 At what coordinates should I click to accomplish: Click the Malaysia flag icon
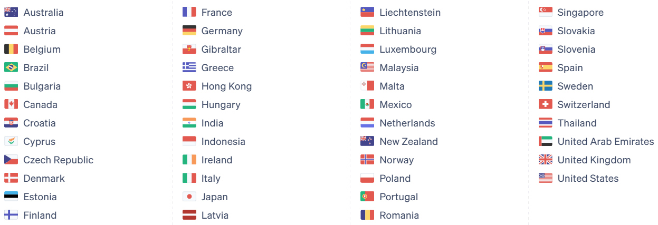367,67
